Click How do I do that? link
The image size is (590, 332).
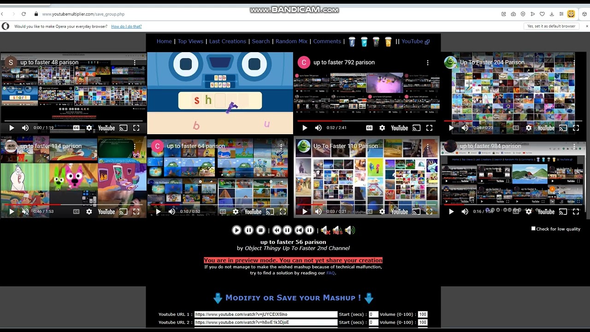pyautogui.click(x=126, y=26)
